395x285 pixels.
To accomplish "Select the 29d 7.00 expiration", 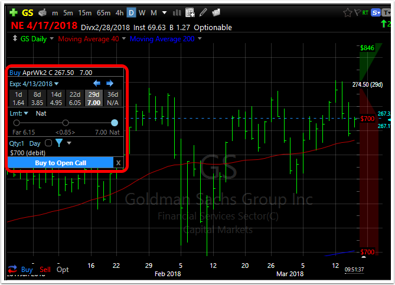I will [94, 99].
